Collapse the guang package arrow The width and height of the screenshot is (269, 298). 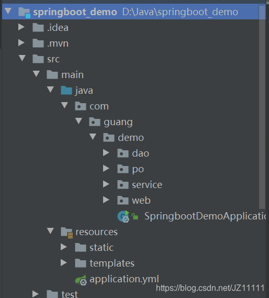point(79,121)
